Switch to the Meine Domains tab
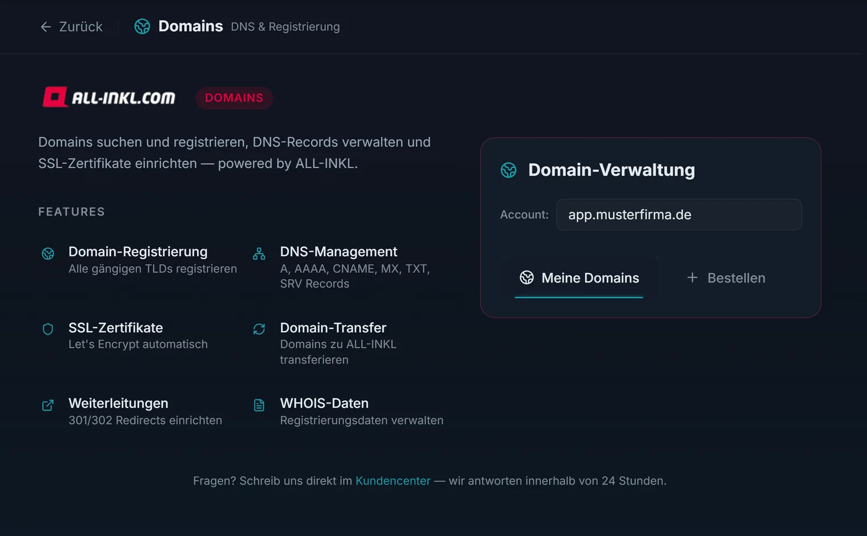The height and width of the screenshot is (536, 867). point(579,278)
